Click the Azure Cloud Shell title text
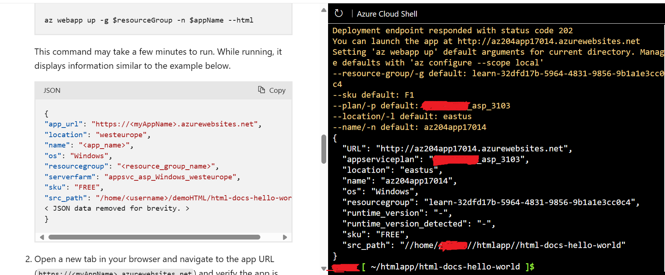This screenshot has height=275, width=665. coord(387,14)
